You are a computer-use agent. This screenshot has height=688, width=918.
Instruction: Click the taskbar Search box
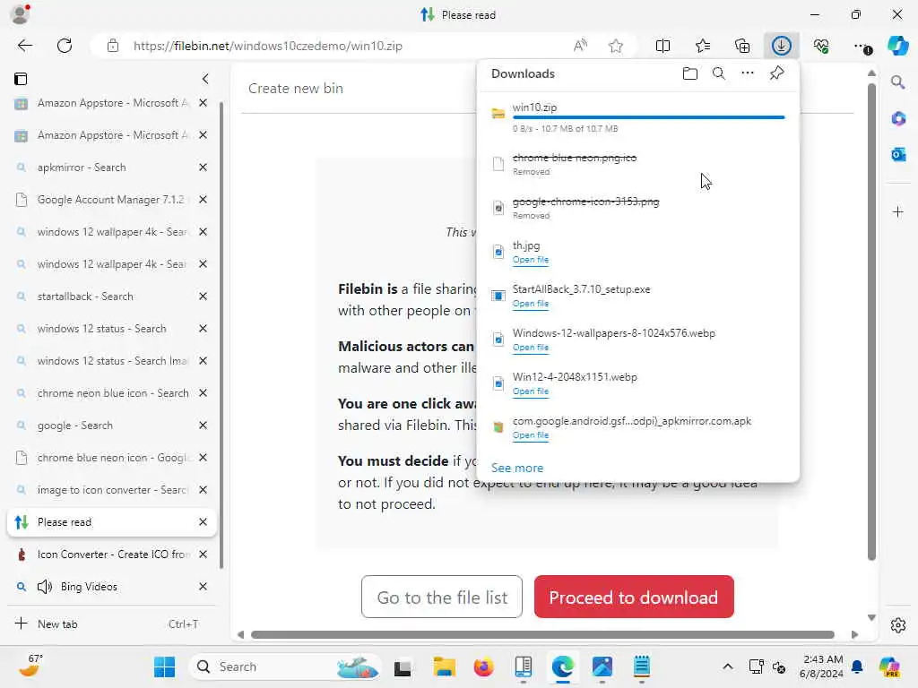(x=284, y=666)
